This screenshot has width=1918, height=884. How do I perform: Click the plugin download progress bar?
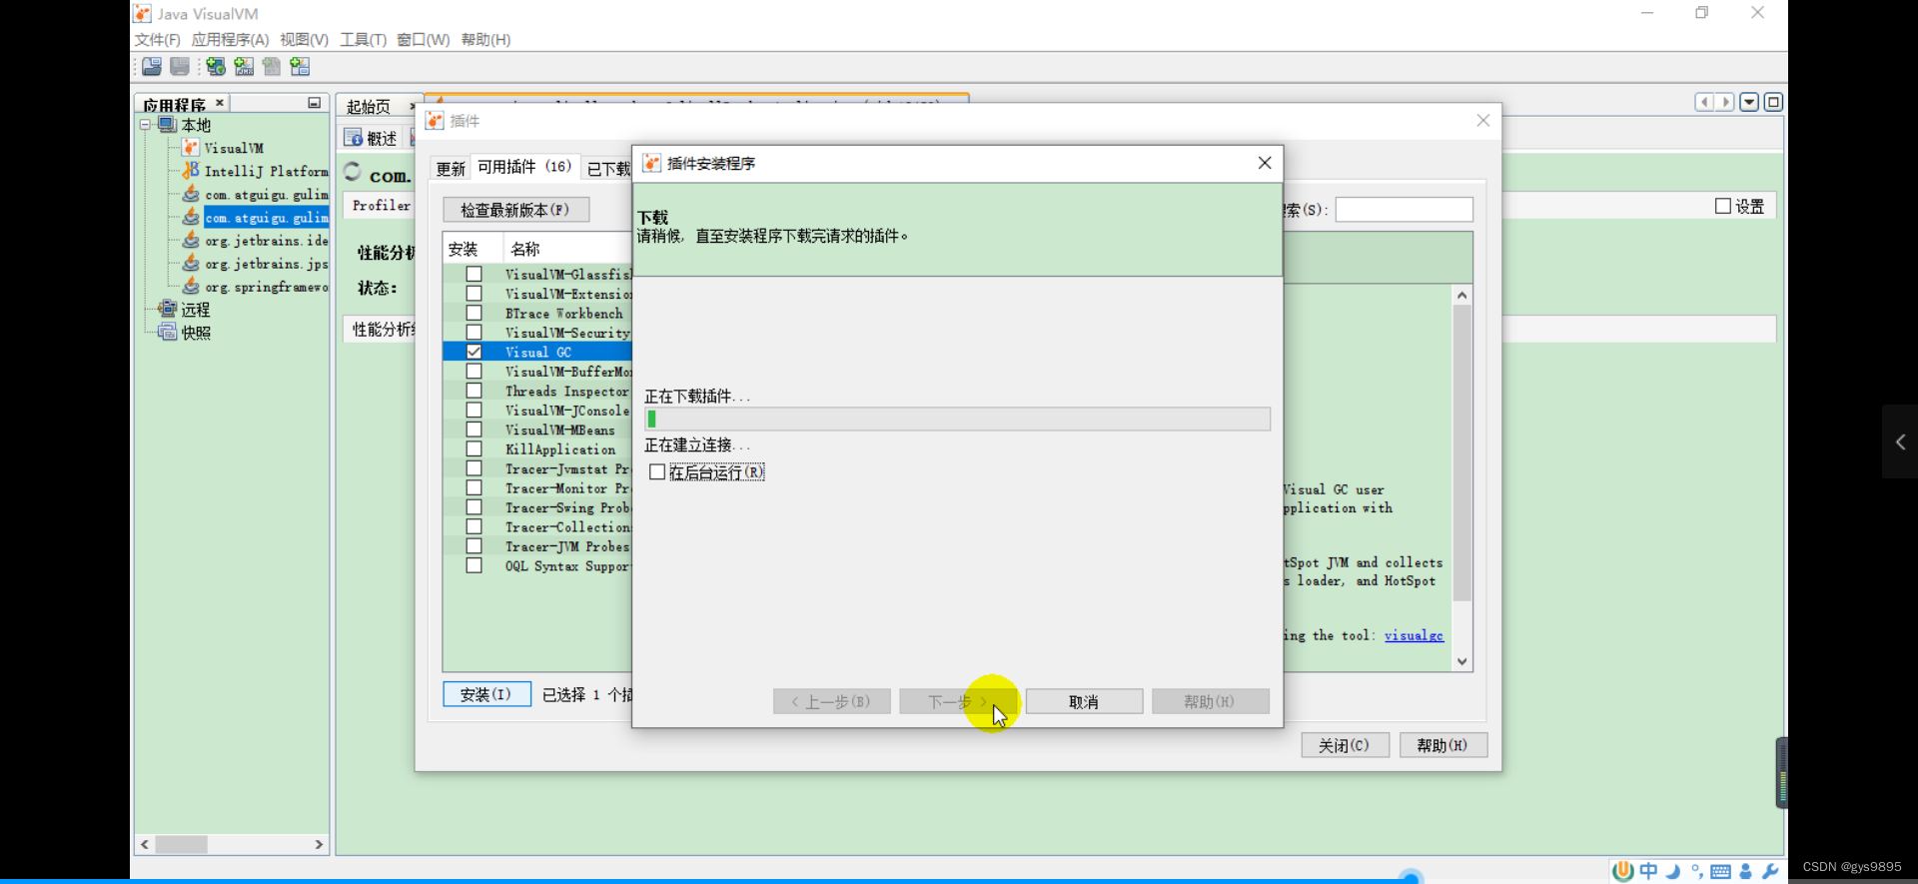(957, 419)
